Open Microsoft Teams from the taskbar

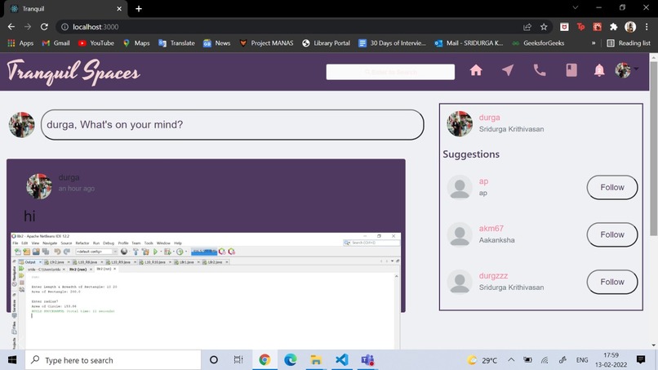click(x=367, y=360)
